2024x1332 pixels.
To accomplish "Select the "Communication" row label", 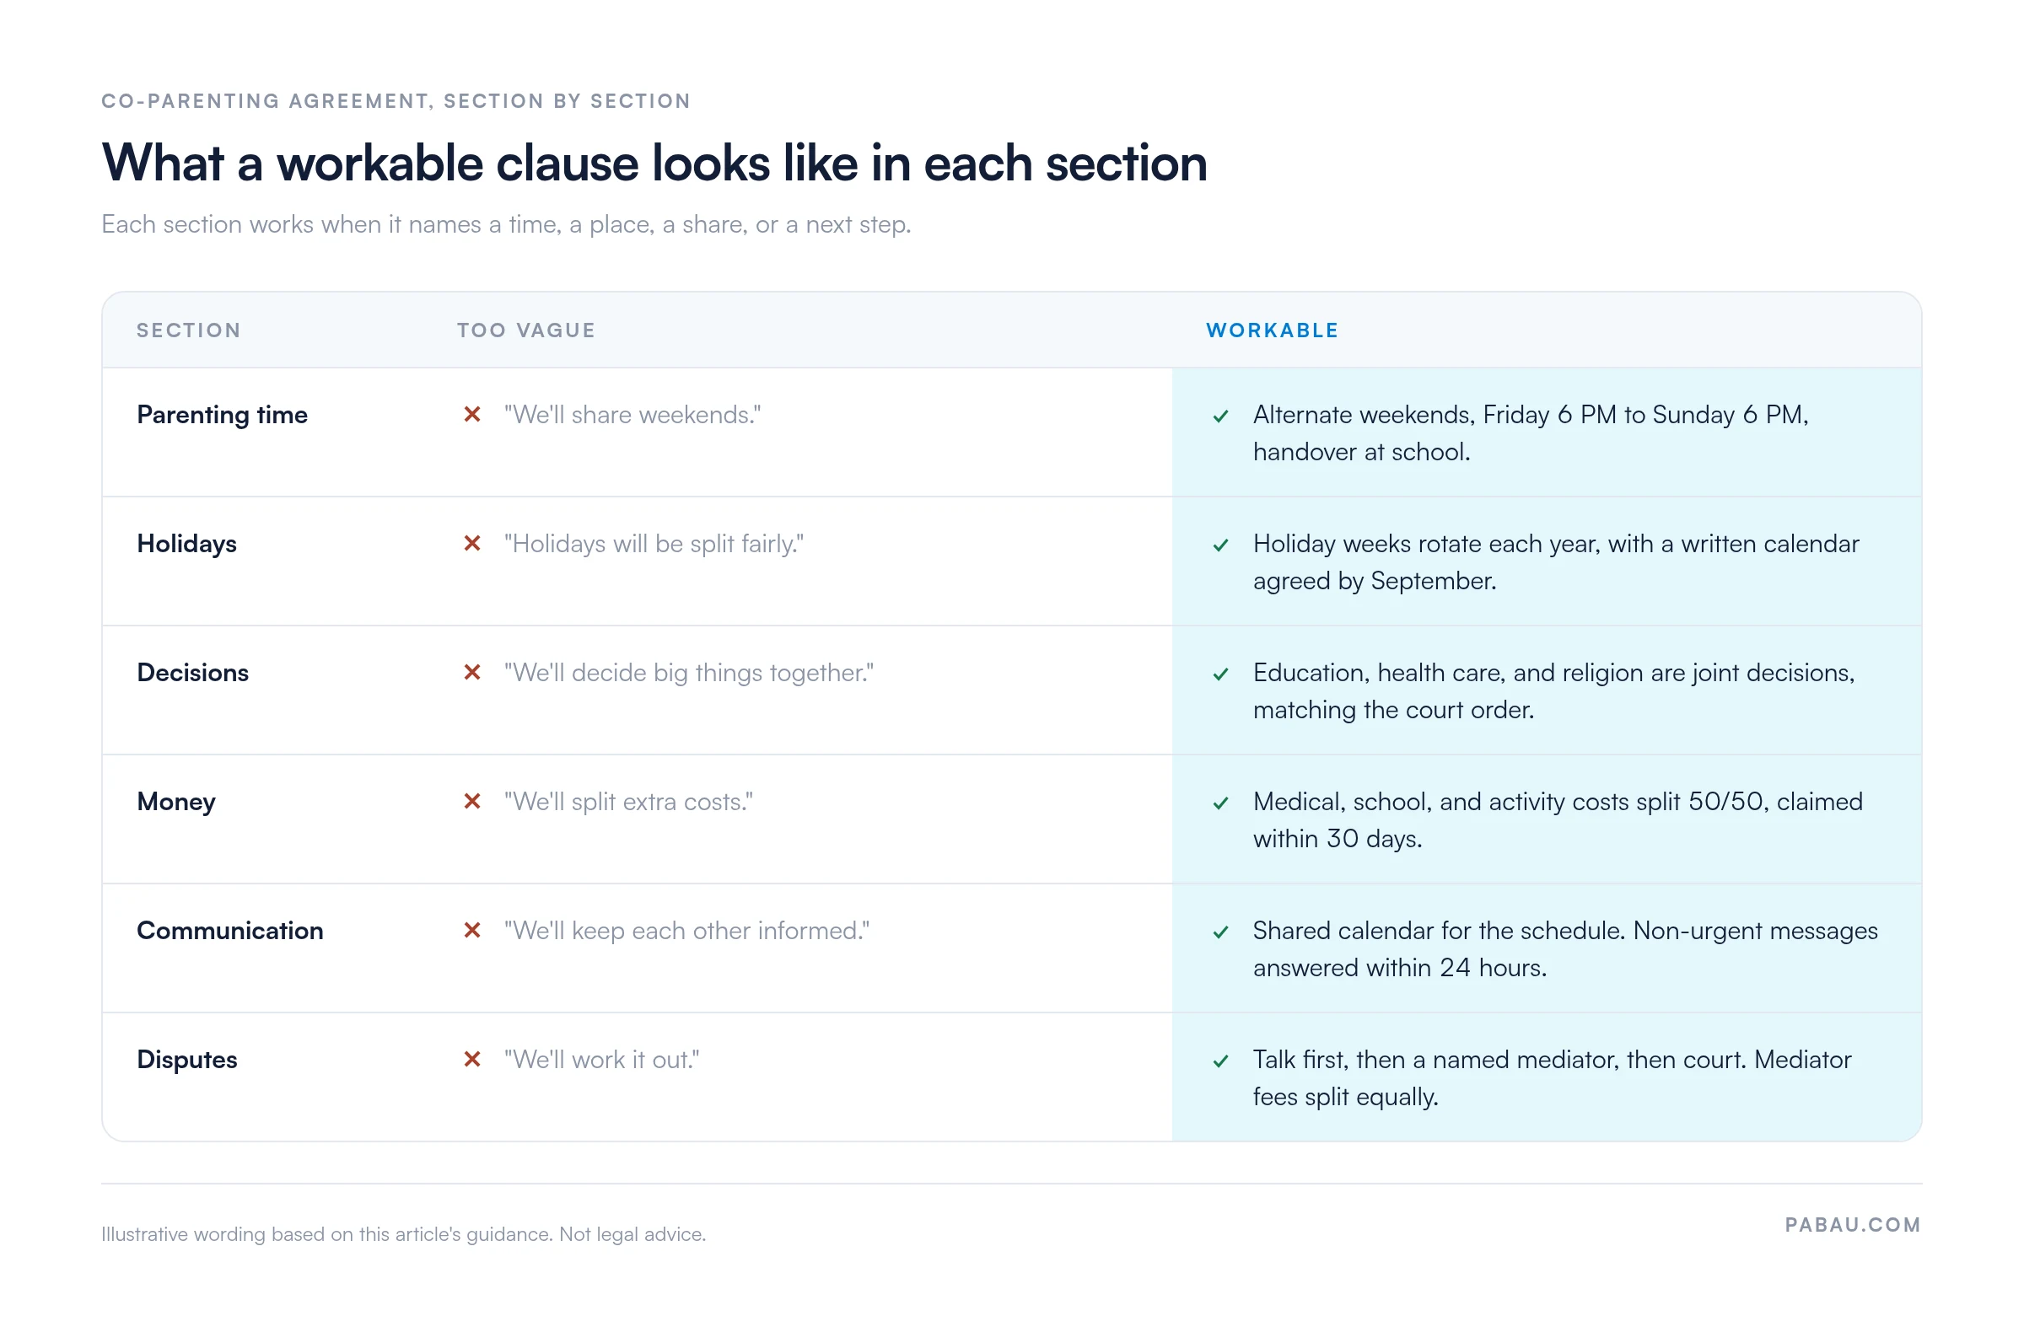I will tap(230, 931).
